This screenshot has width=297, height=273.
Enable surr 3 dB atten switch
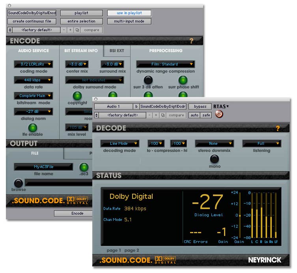click(x=148, y=80)
